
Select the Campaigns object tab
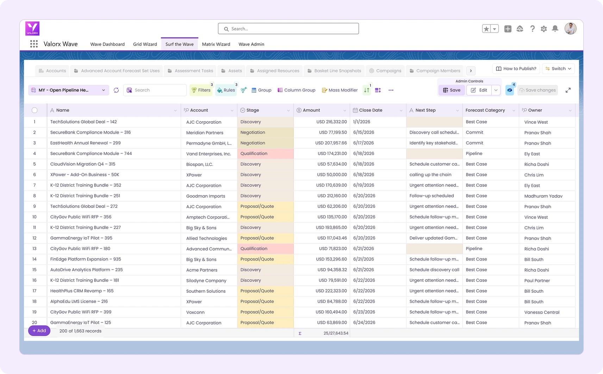(x=385, y=71)
